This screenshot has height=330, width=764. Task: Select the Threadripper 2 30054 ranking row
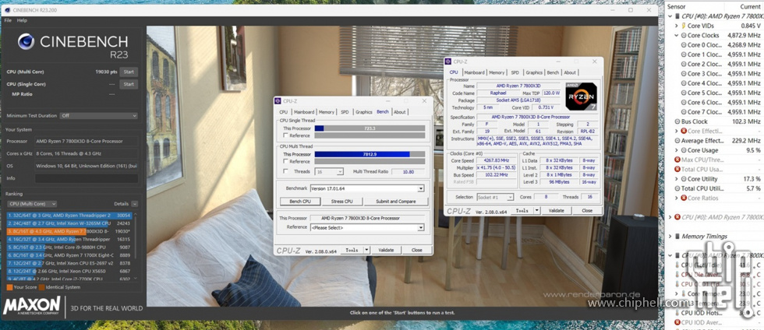(69, 215)
